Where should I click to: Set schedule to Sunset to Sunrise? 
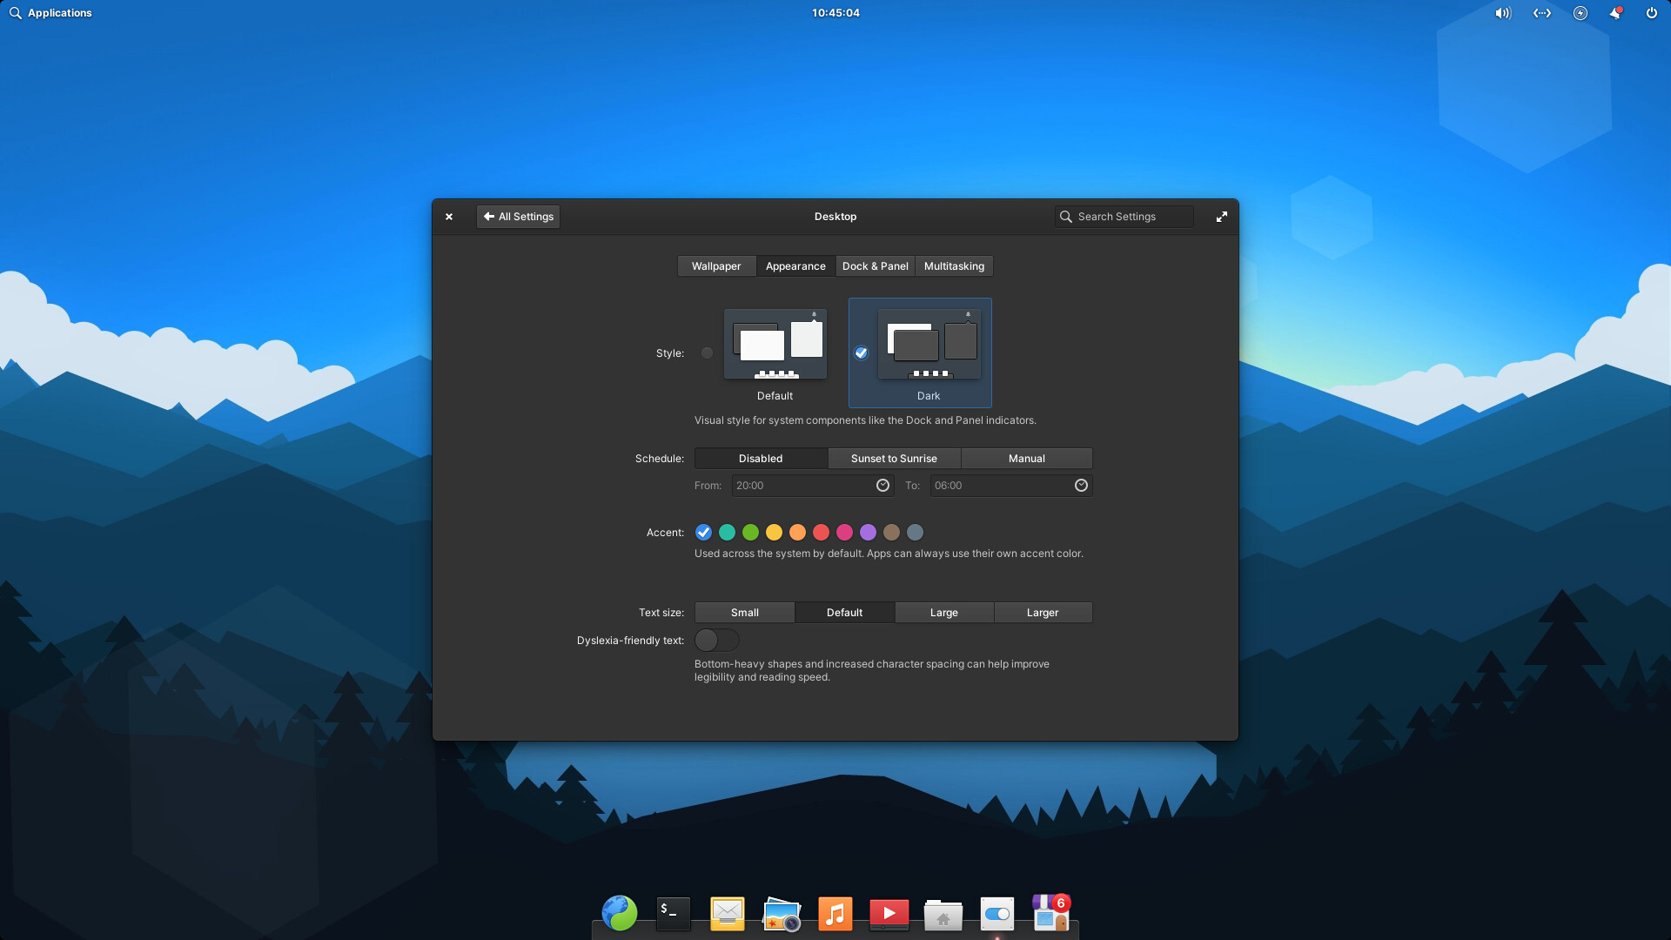point(894,459)
